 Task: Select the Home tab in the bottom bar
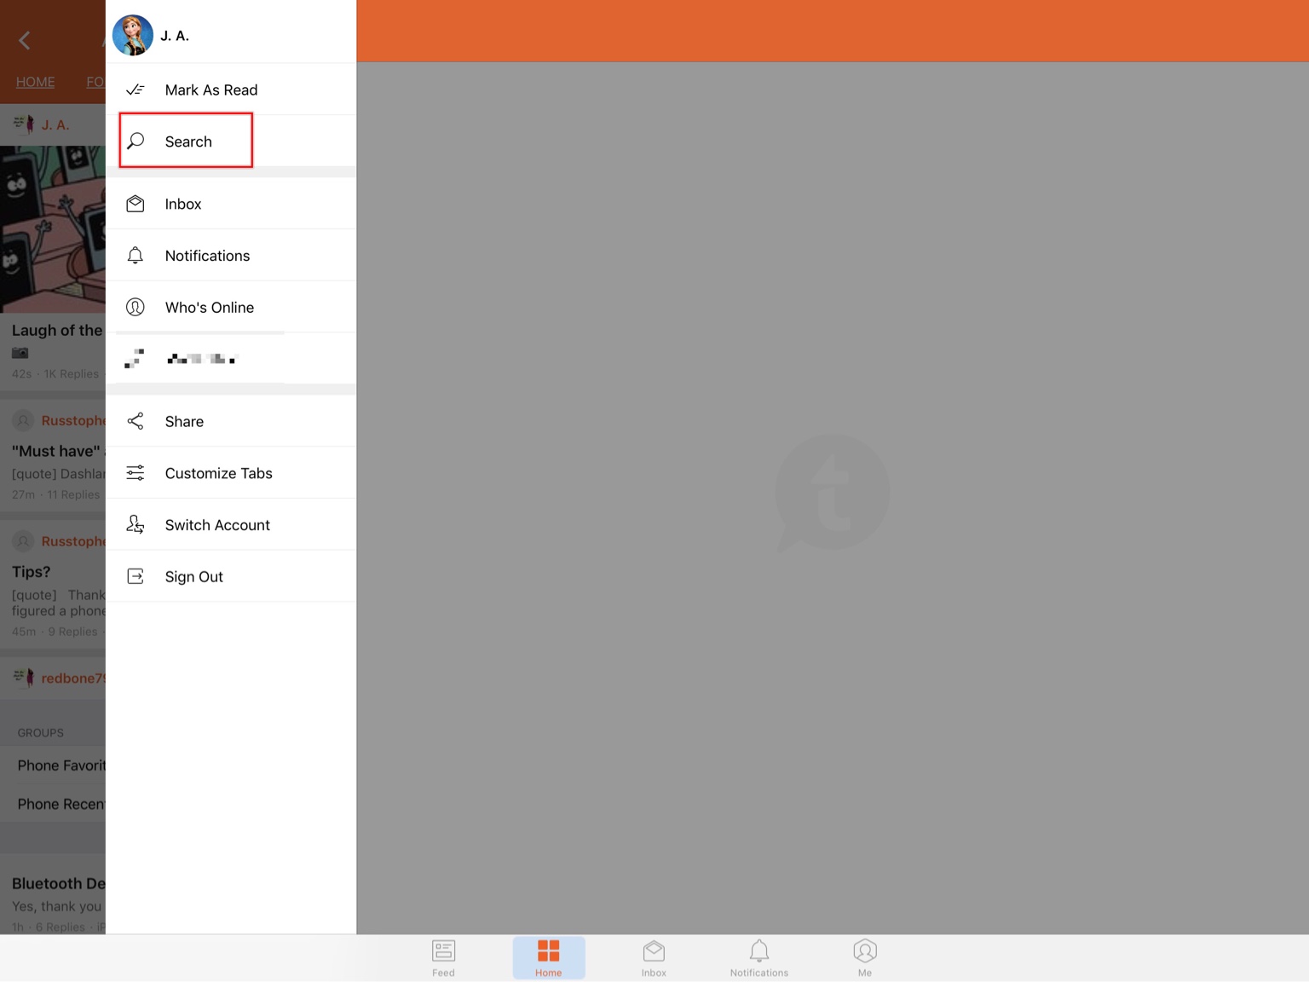pyautogui.click(x=548, y=957)
